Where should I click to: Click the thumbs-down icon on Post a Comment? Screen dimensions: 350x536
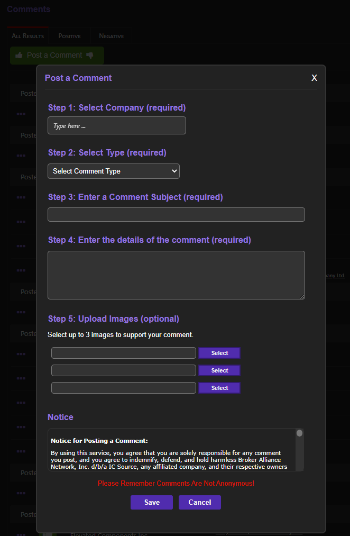point(90,56)
